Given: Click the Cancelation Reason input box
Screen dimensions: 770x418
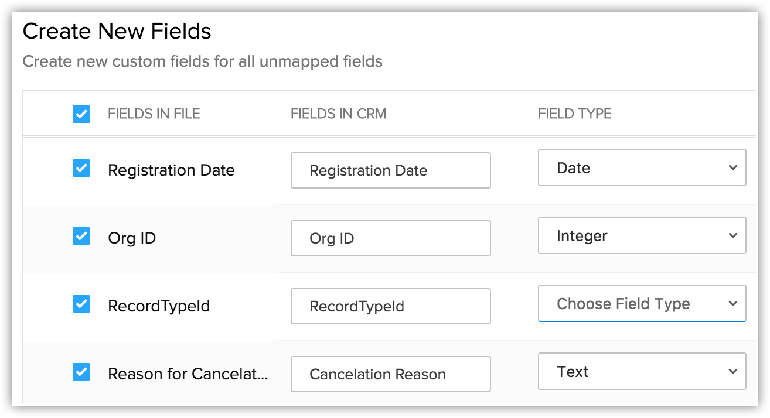Looking at the screenshot, I should [390, 374].
